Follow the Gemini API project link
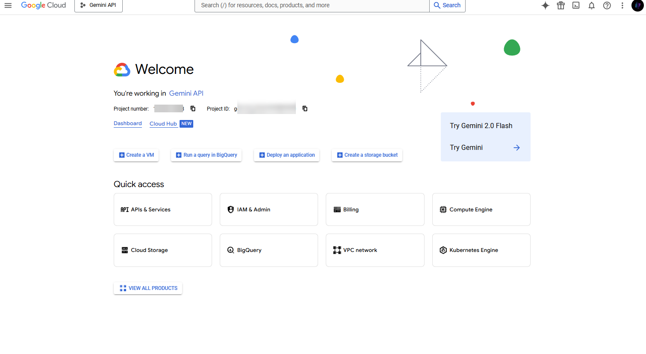The image size is (646, 354). coord(186,93)
